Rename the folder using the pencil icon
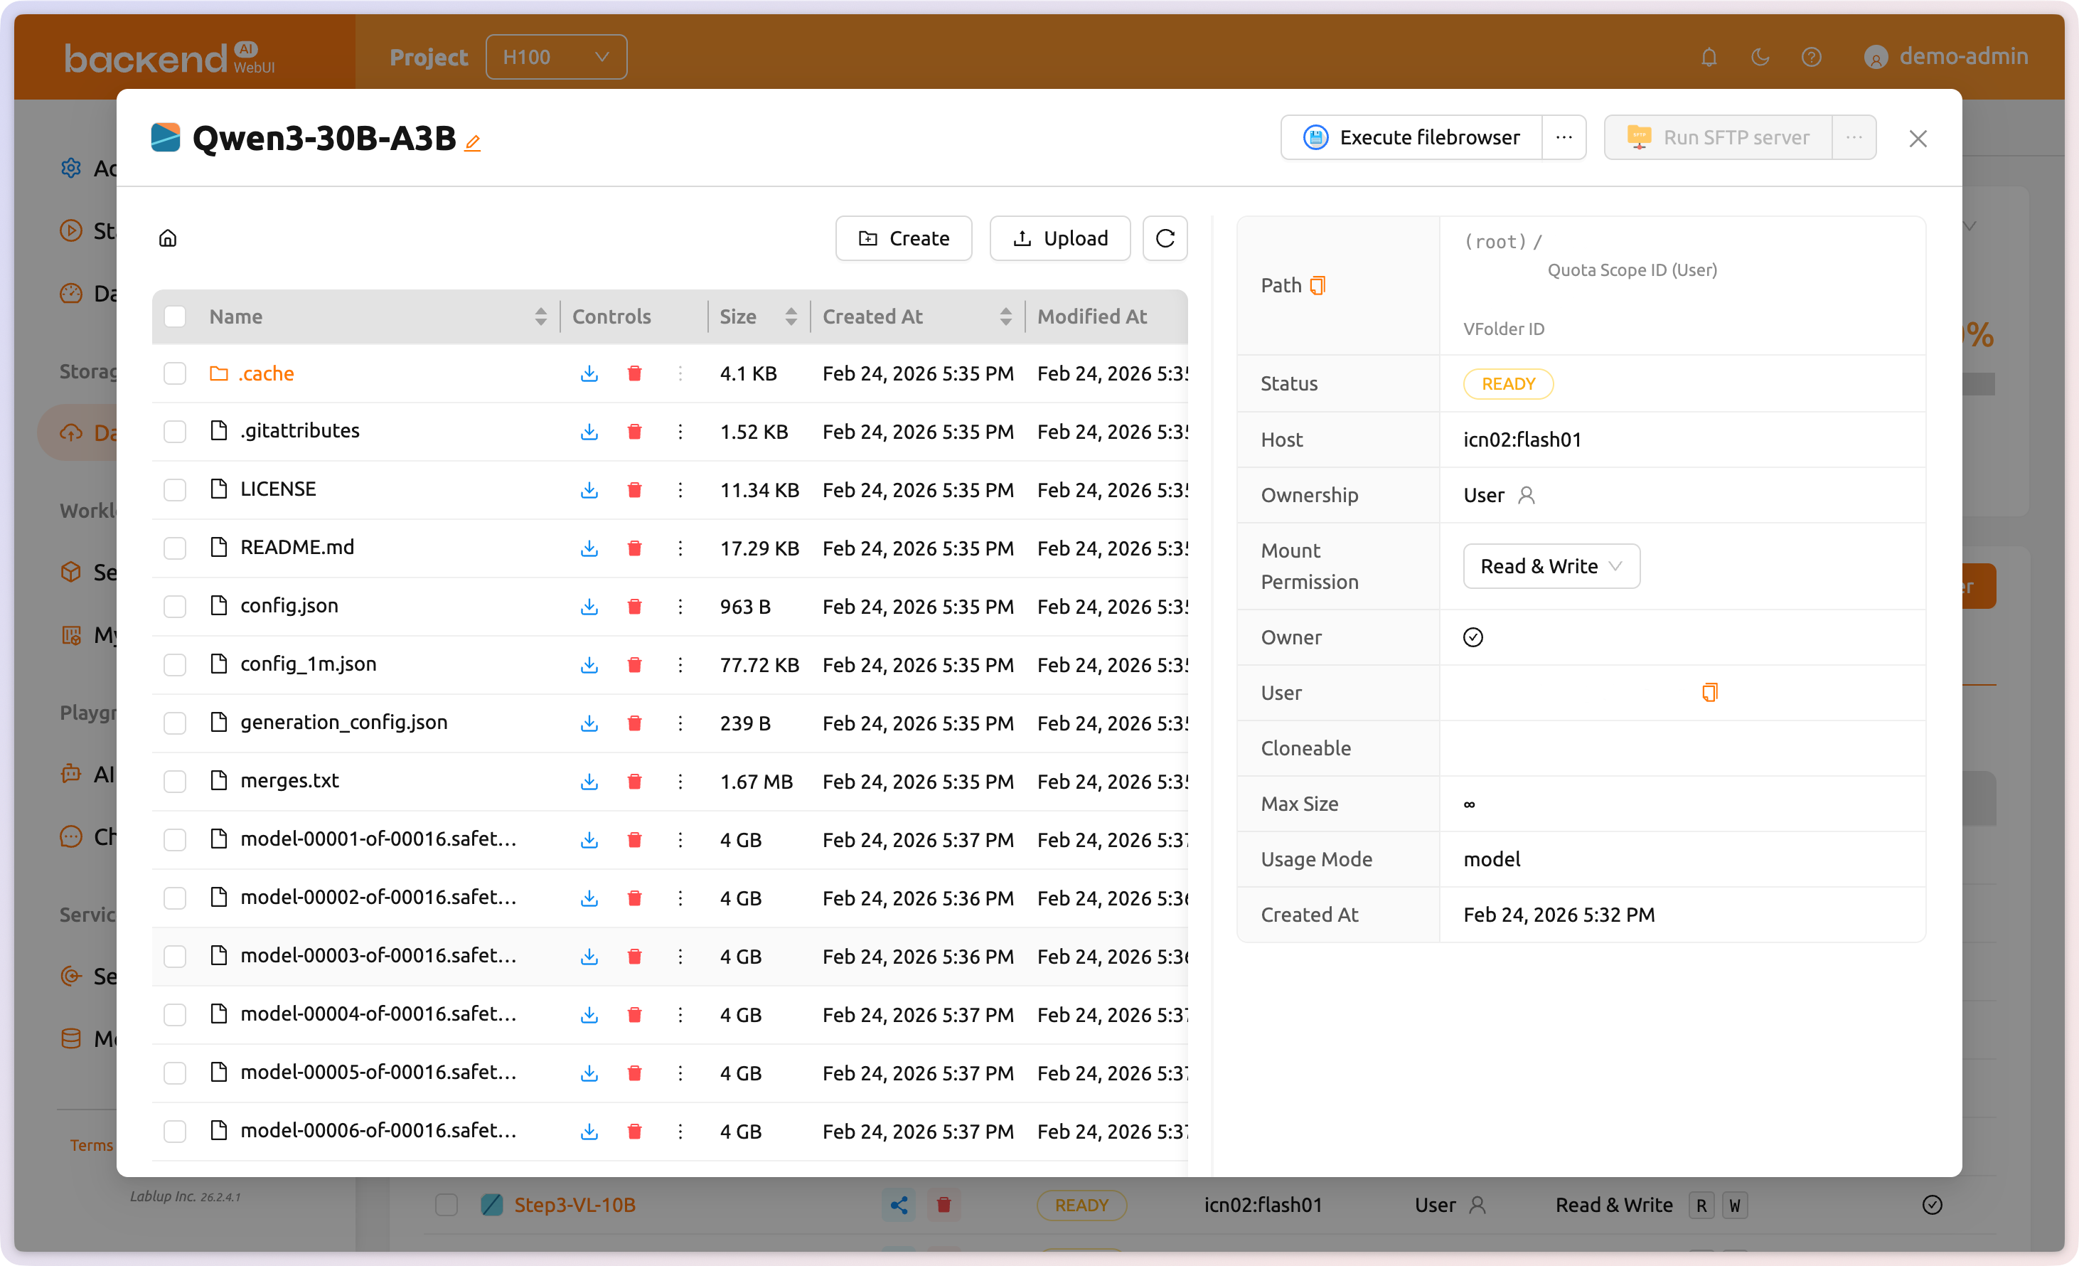The height and width of the screenshot is (1266, 2079). 473,142
